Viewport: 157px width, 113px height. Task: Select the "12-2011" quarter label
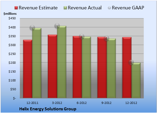point(32,103)
